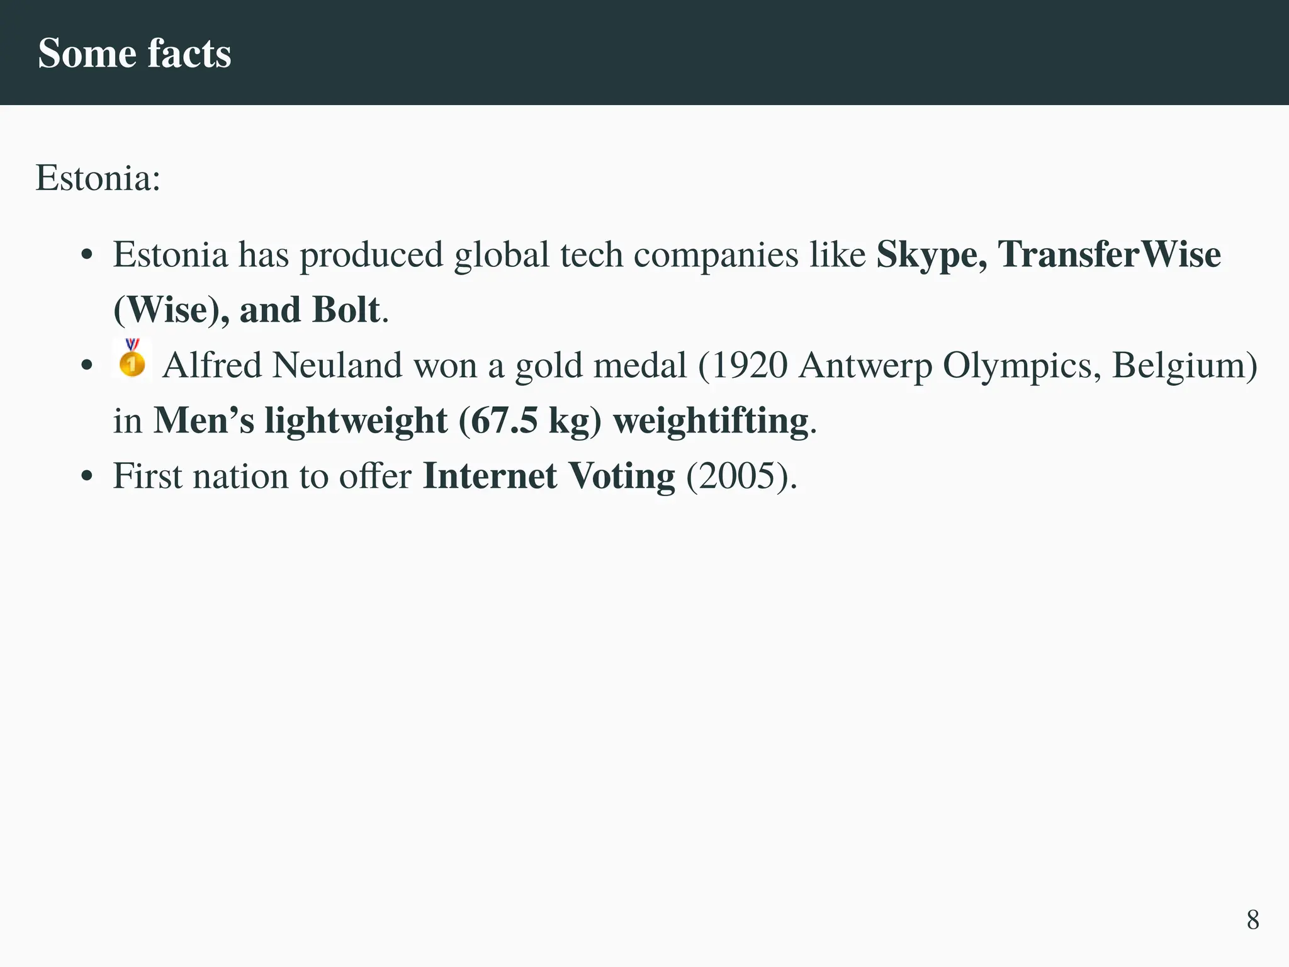Select the "Estonia:" heading text
1289x967 pixels.
tap(98, 178)
